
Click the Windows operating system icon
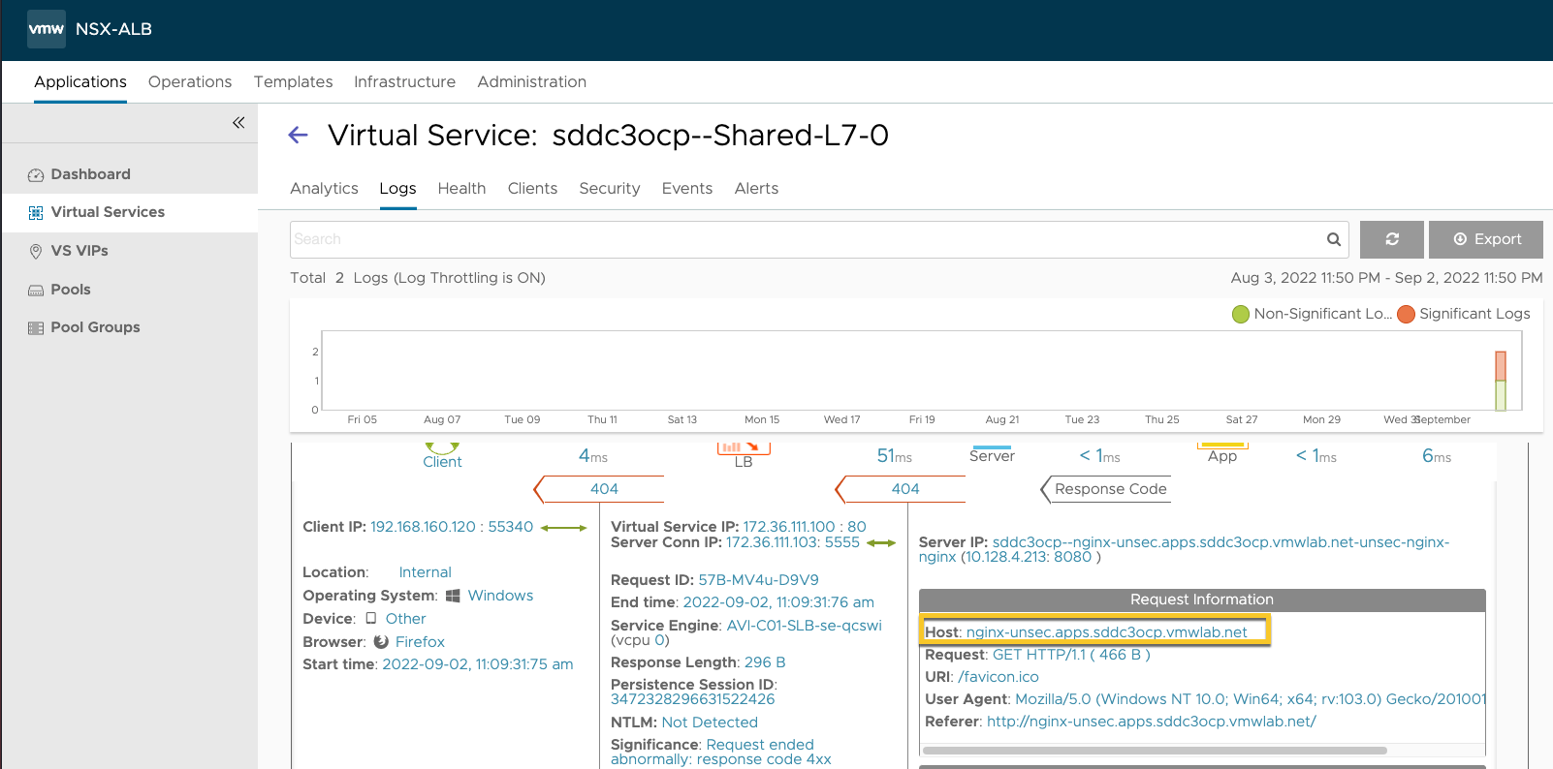[453, 596]
